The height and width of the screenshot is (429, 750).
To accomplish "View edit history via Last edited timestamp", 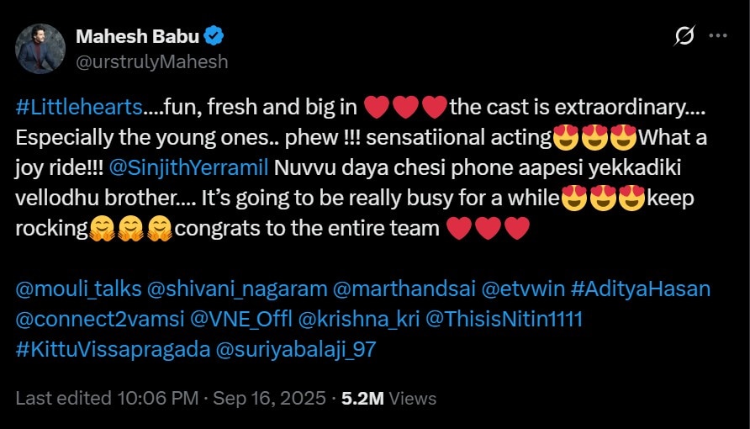I will (x=107, y=398).
